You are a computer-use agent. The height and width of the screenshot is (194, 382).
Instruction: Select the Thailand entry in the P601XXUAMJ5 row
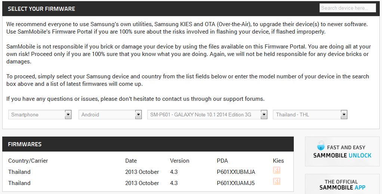[19, 183]
